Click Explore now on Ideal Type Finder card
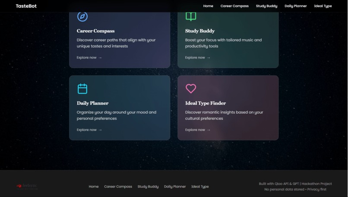348x197 pixels. 197,130
